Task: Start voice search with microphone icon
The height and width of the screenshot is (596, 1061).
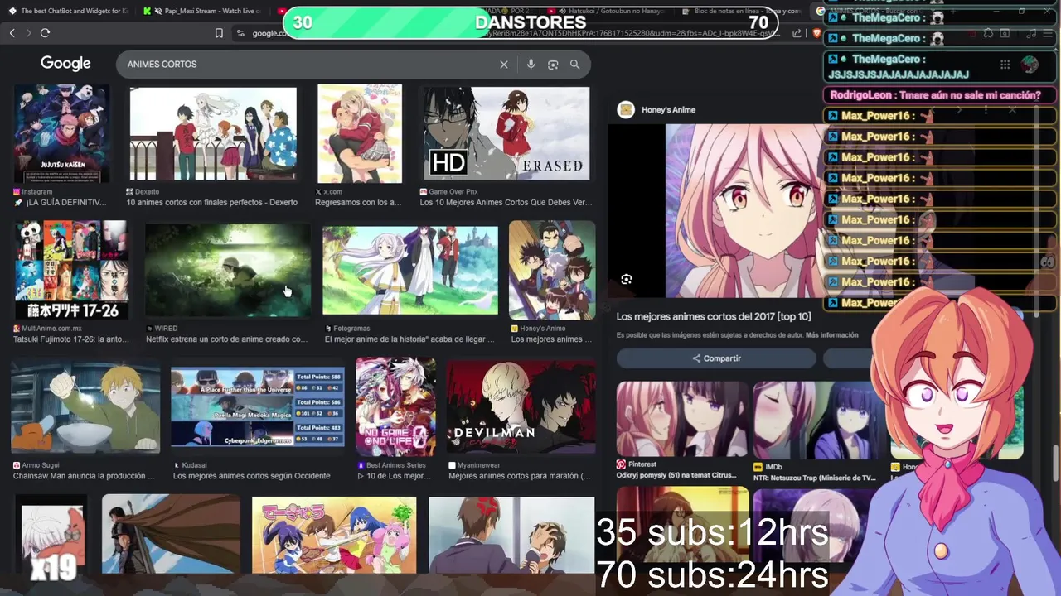Action: 530,65
